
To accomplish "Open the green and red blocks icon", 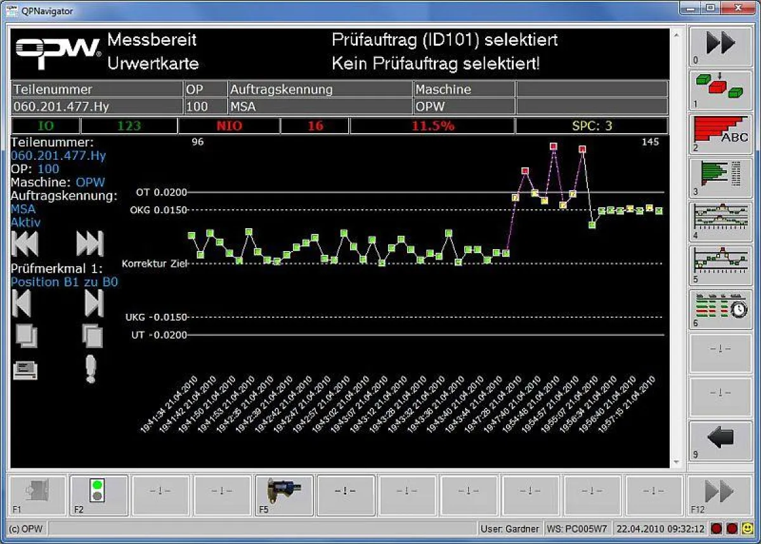I will 720,89.
